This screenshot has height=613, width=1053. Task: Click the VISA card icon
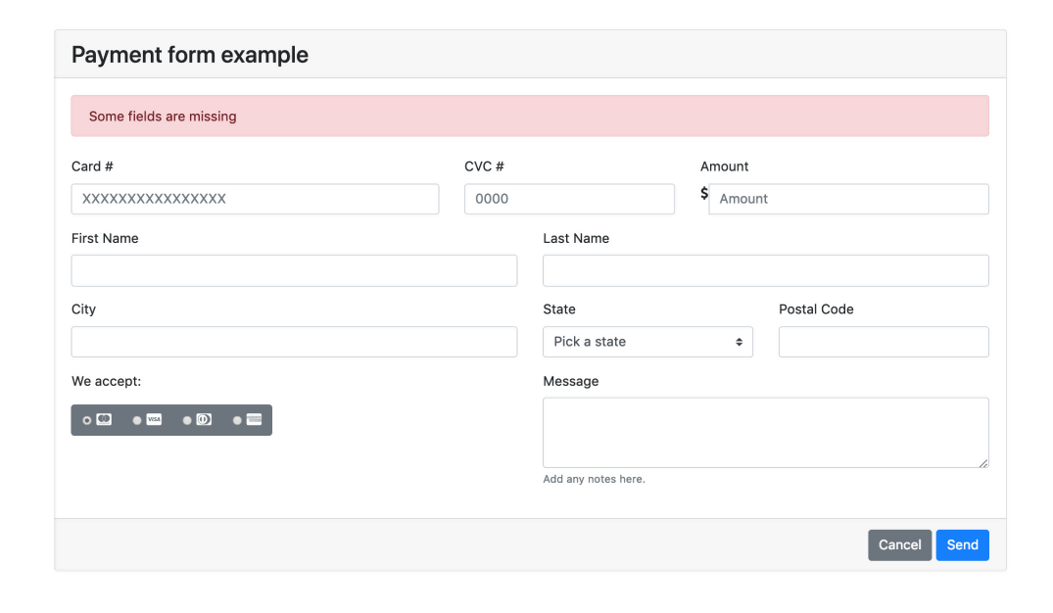pyautogui.click(x=153, y=419)
